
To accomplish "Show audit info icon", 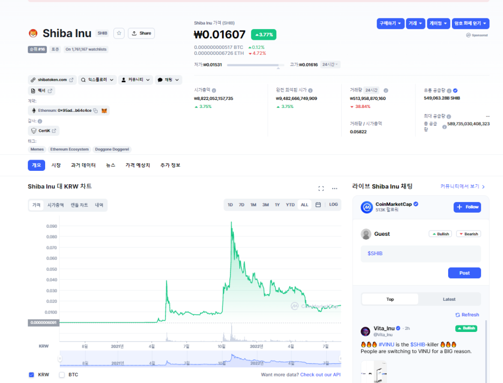I will [40, 121].
